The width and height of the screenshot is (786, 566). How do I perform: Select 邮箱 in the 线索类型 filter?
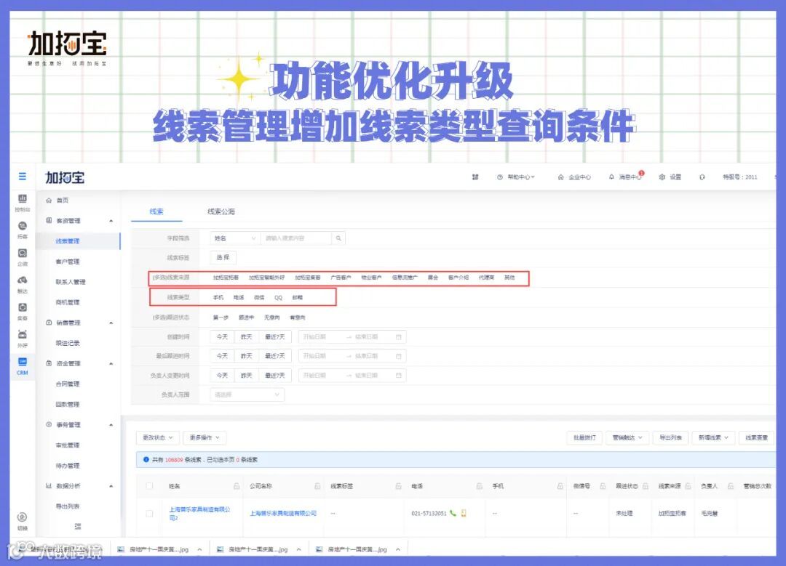pyautogui.click(x=297, y=297)
